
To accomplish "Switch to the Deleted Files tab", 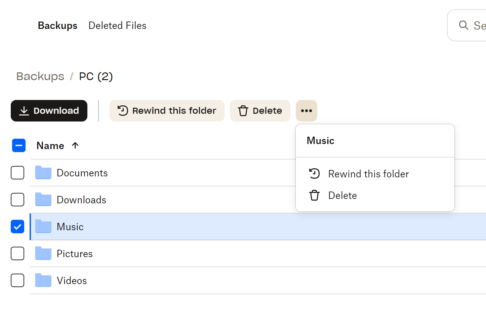I will (x=117, y=26).
